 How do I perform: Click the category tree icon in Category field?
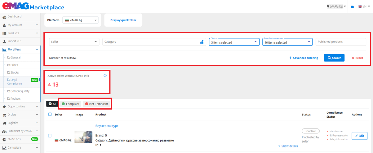coord(202,42)
